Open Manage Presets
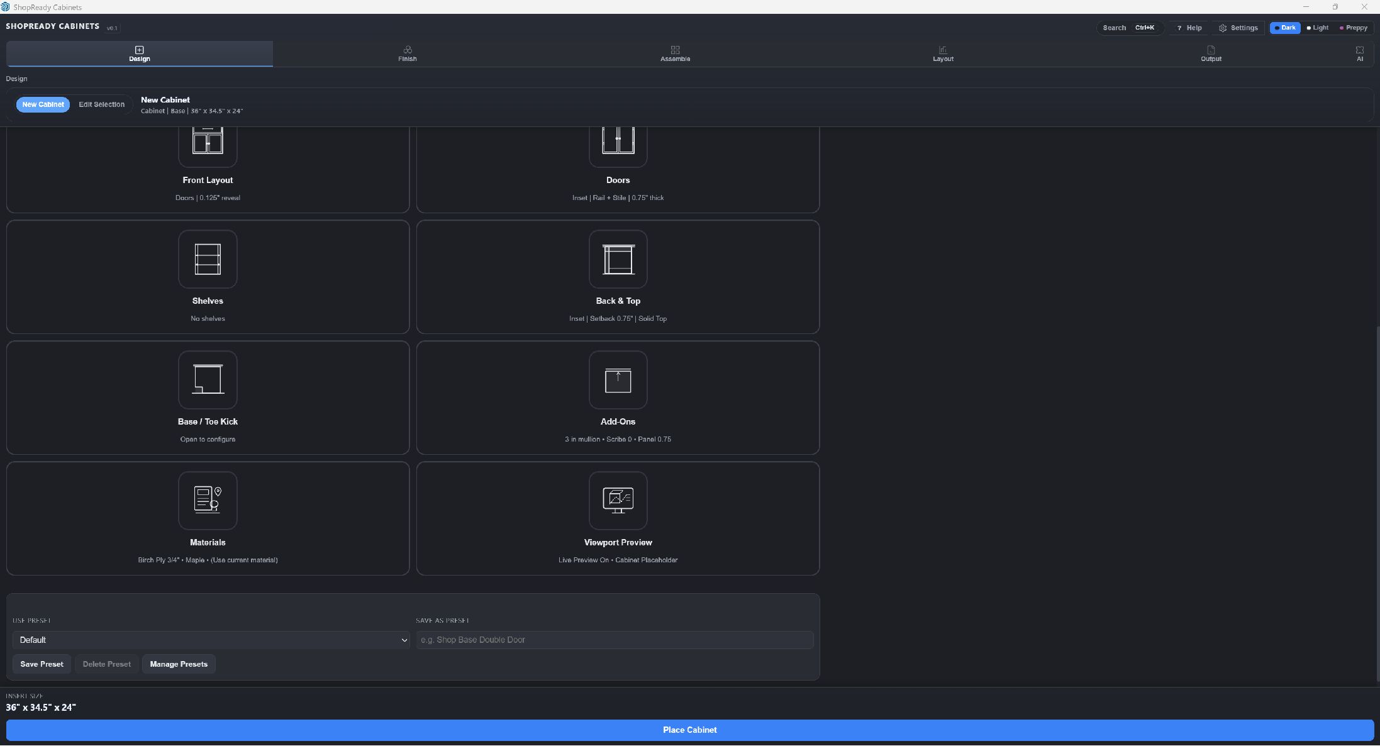The height and width of the screenshot is (746, 1380). pyautogui.click(x=179, y=664)
